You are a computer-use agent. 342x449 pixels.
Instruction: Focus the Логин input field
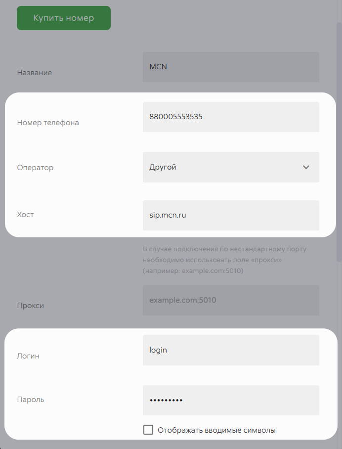point(231,350)
